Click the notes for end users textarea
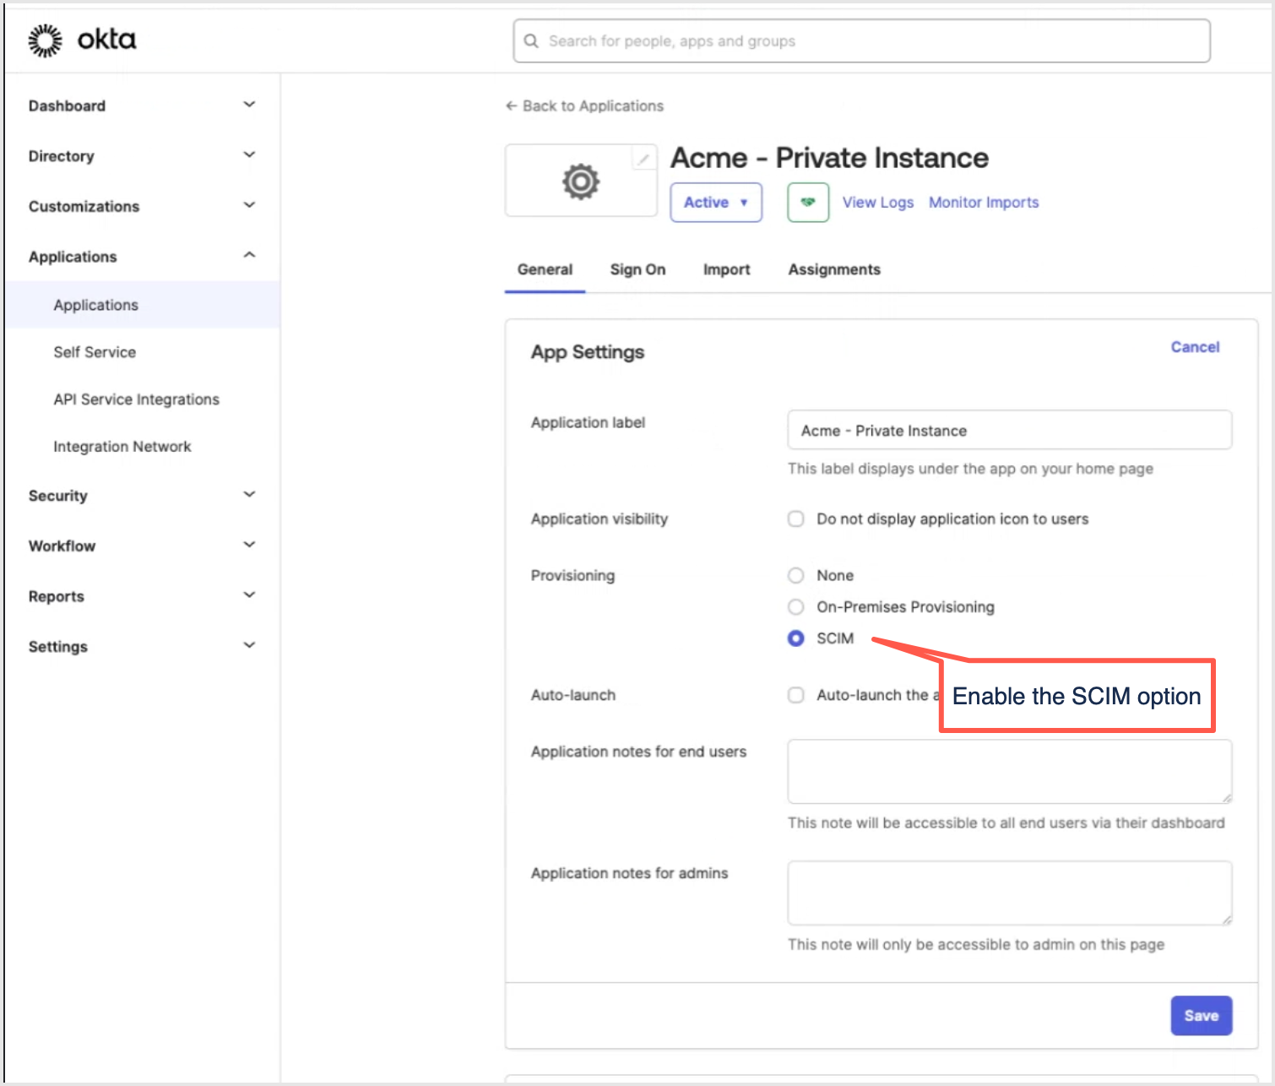This screenshot has height=1086, width=1275. click(x=1010, y=772)
